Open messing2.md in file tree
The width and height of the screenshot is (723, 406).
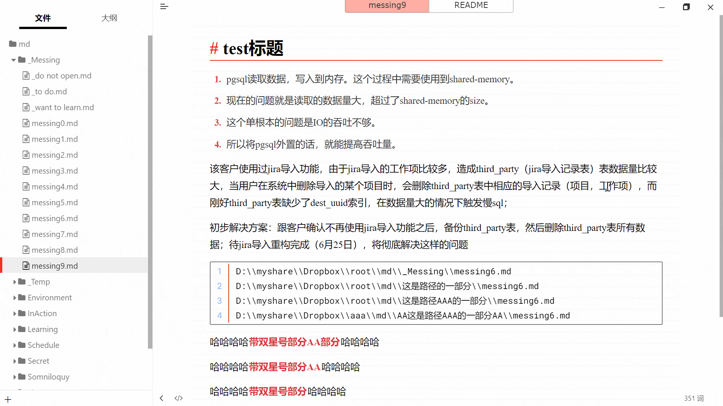(x=55, y=155)
